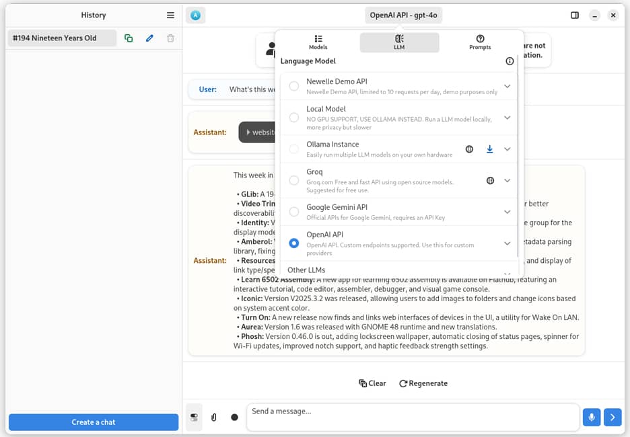Open the History hamburger menu

pos(170,15)
